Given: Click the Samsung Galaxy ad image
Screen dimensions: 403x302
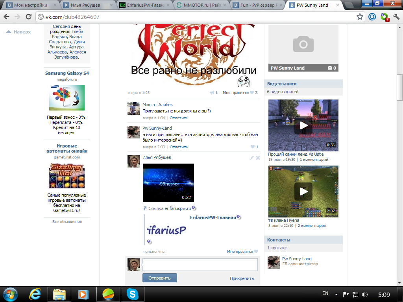Looking at the screenshot, I should click(x=67, y=98).
